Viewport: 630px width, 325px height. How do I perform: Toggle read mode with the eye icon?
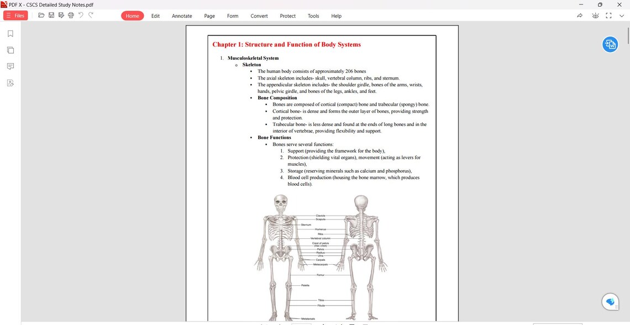coord(595,15)
